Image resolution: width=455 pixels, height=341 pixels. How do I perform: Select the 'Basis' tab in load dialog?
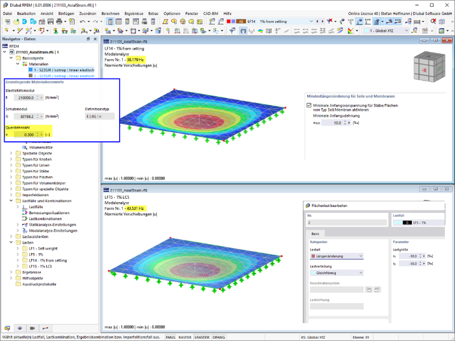[x=315, y=234]
